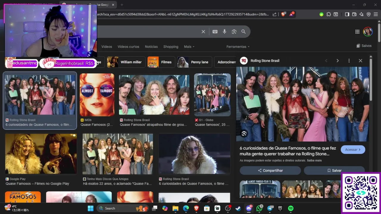381x214 pixels.
Task: Switch to the Notícias tab
Action: pyautogui.click(x=151, y=47)
